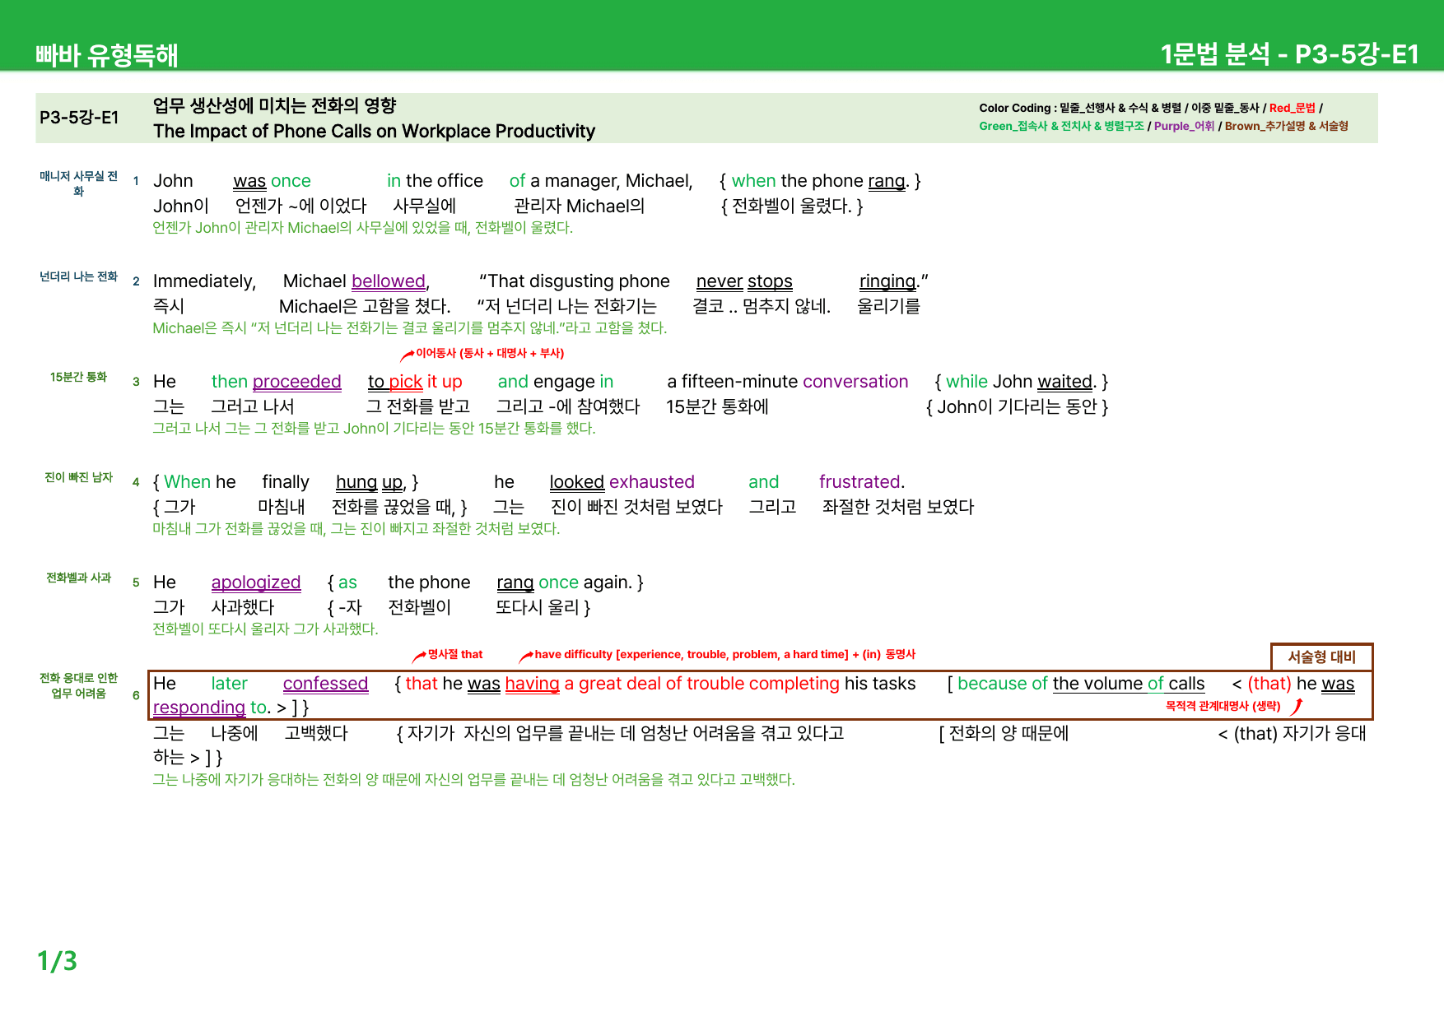Click the purple word 'frustrated'
Viewport: 1444px width, 1021px height.
tap(860, 482)
